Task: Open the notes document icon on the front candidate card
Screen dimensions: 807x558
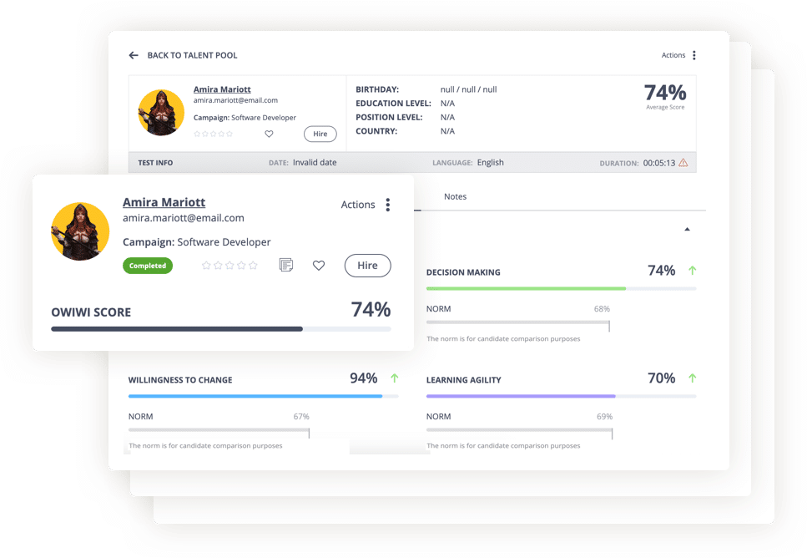Action: pyautogui.click(x=285, y=265)
